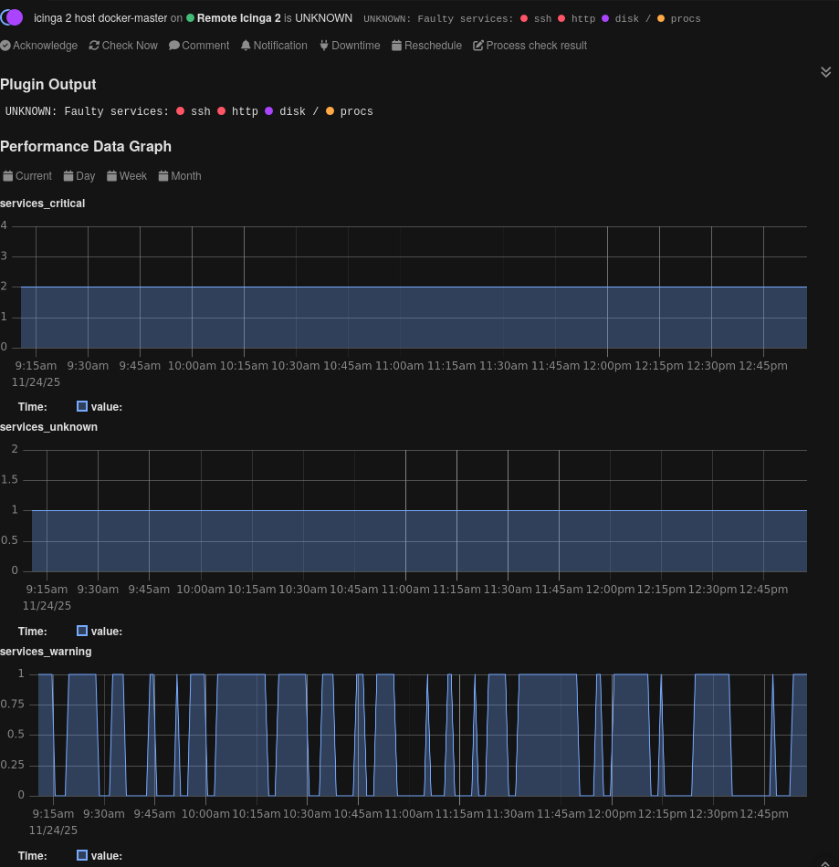Switch graph range to Month
The image size is (839, 867).
click(179, 175)
